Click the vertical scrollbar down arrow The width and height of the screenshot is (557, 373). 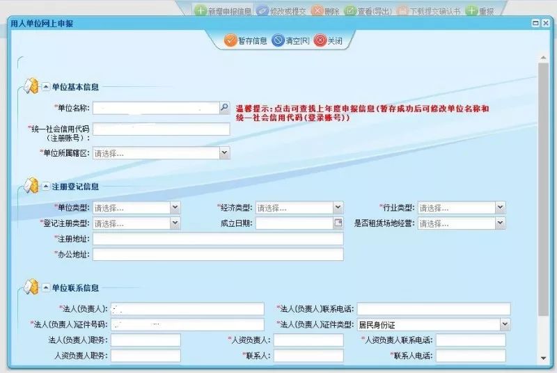point(544,358)
